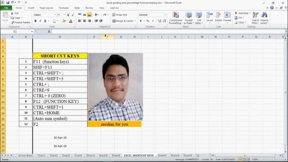Toggle Bold formatting
288x162 pixels.
[36, 21]
